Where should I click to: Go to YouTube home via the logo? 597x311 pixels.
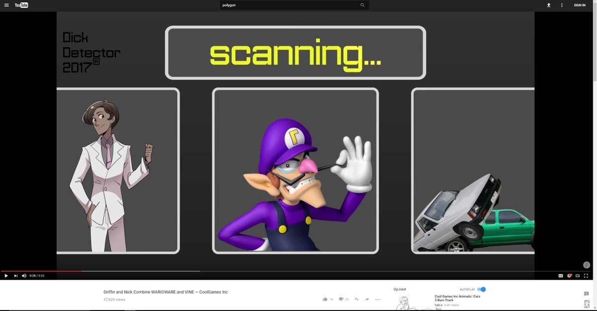point(21,5)
